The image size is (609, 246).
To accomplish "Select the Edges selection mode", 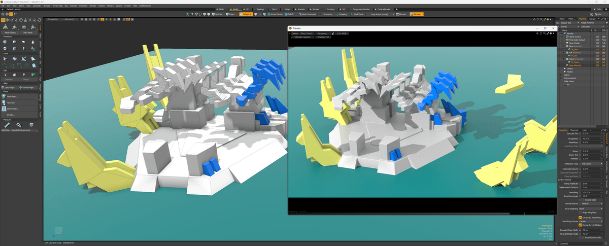I will click(x=230, y=14).
